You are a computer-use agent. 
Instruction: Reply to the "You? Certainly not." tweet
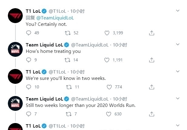click(x=28, y=33)
